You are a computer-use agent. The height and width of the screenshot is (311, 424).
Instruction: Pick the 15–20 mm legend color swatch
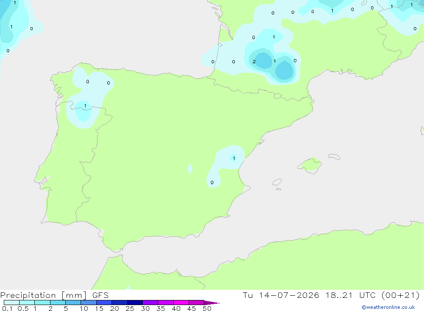pyautogui.click(x=104, y=303)
